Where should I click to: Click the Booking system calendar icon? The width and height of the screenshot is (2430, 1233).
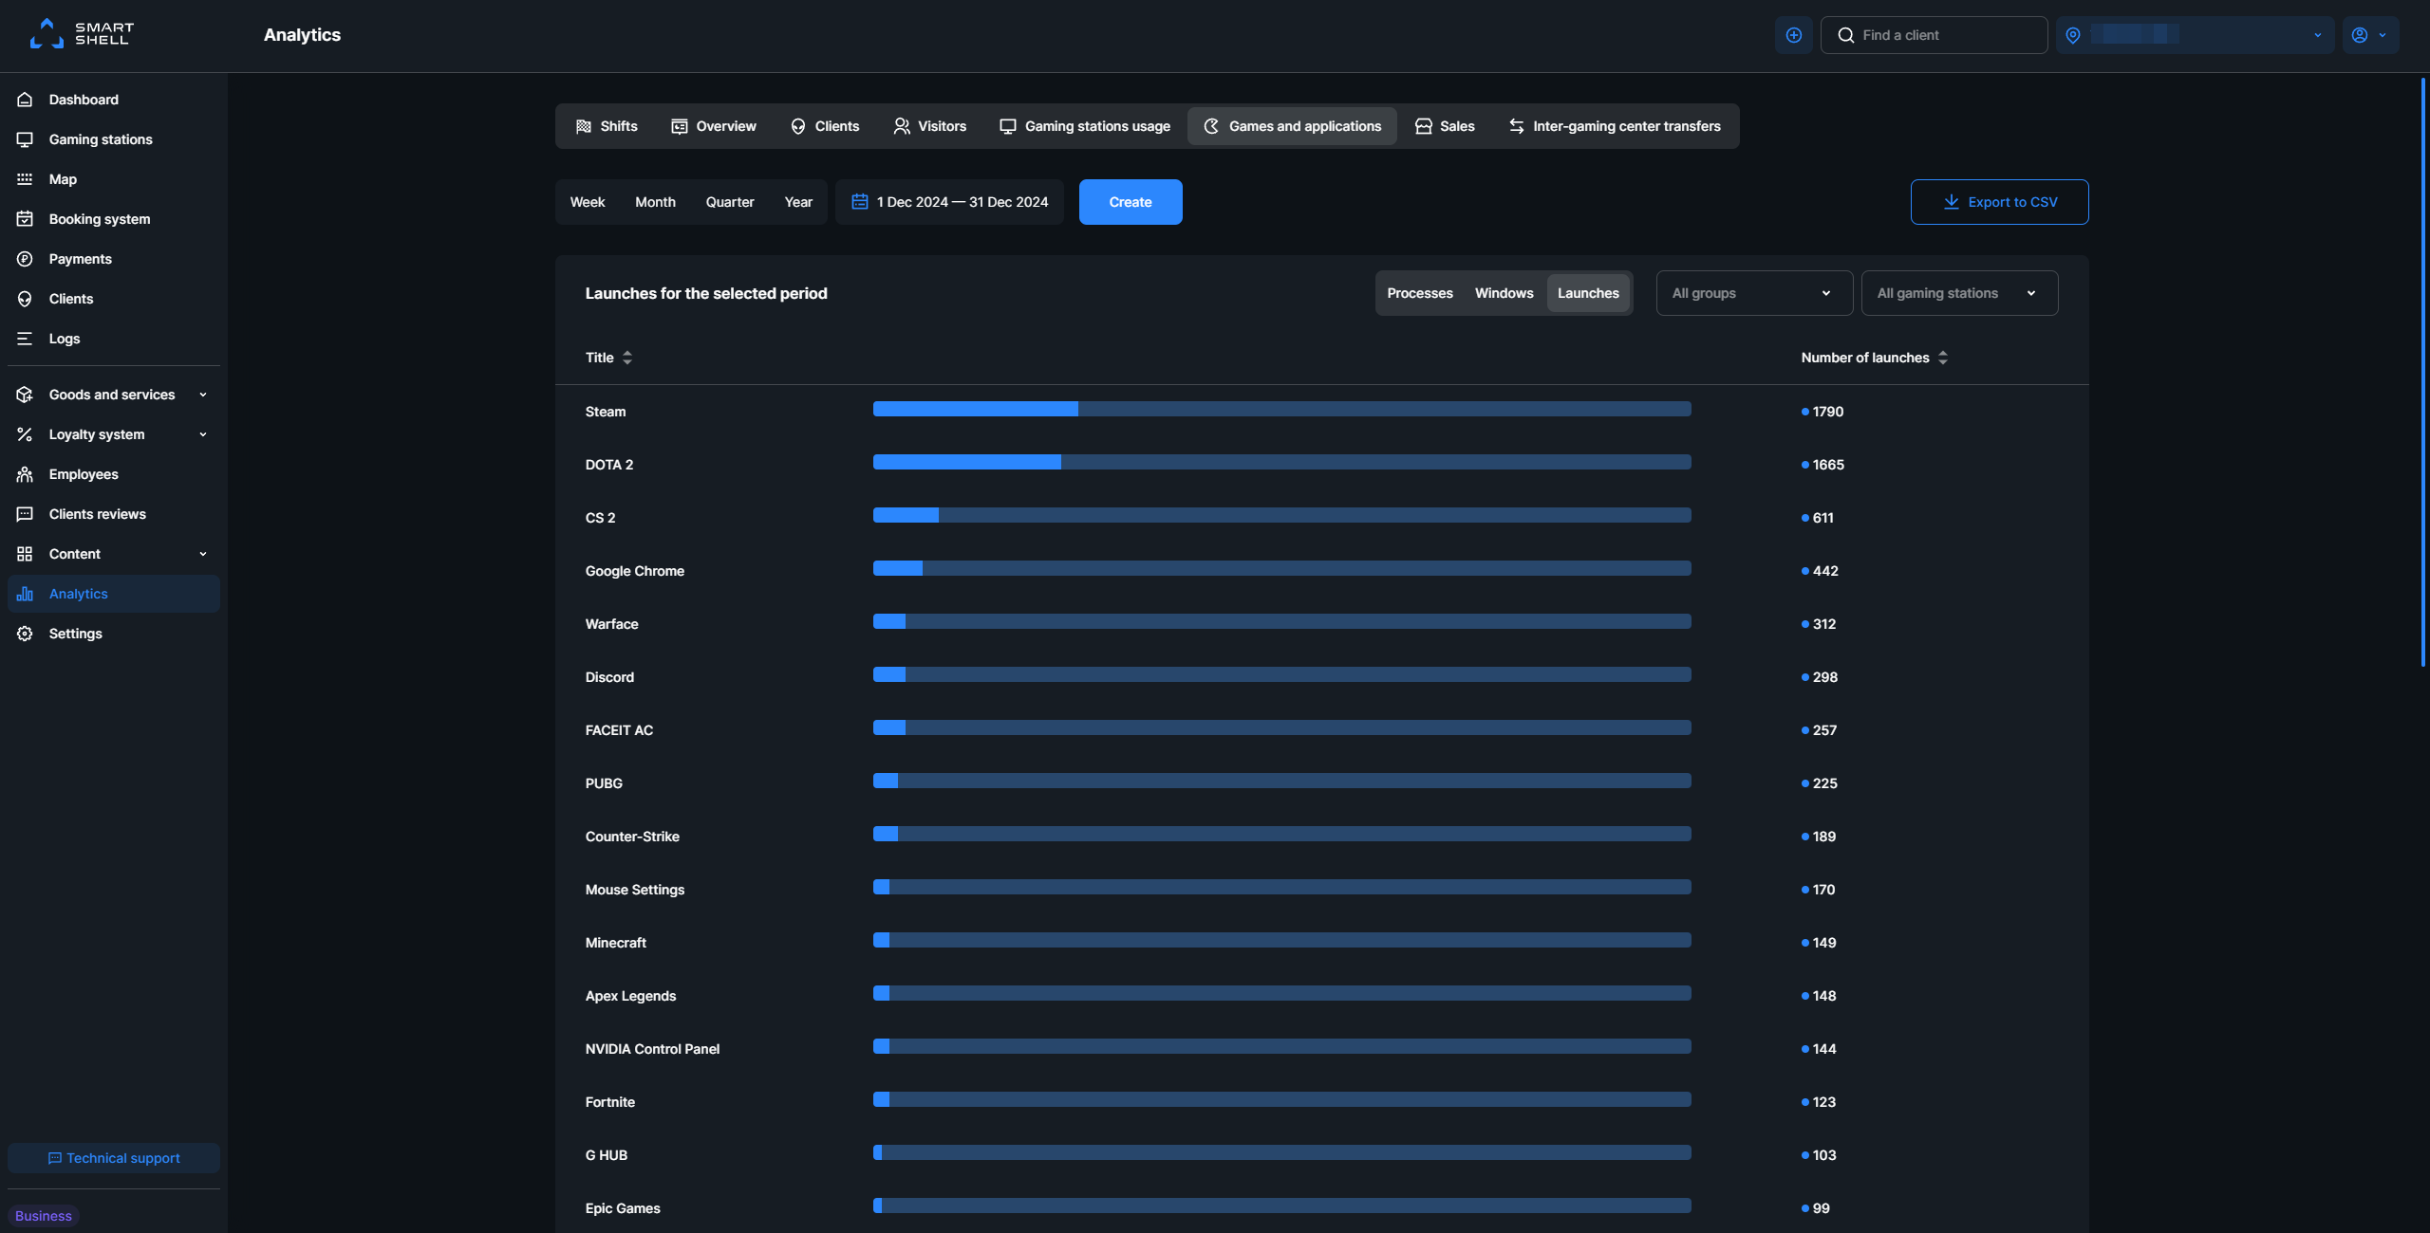pyautogui.click(x=25, y=219)
